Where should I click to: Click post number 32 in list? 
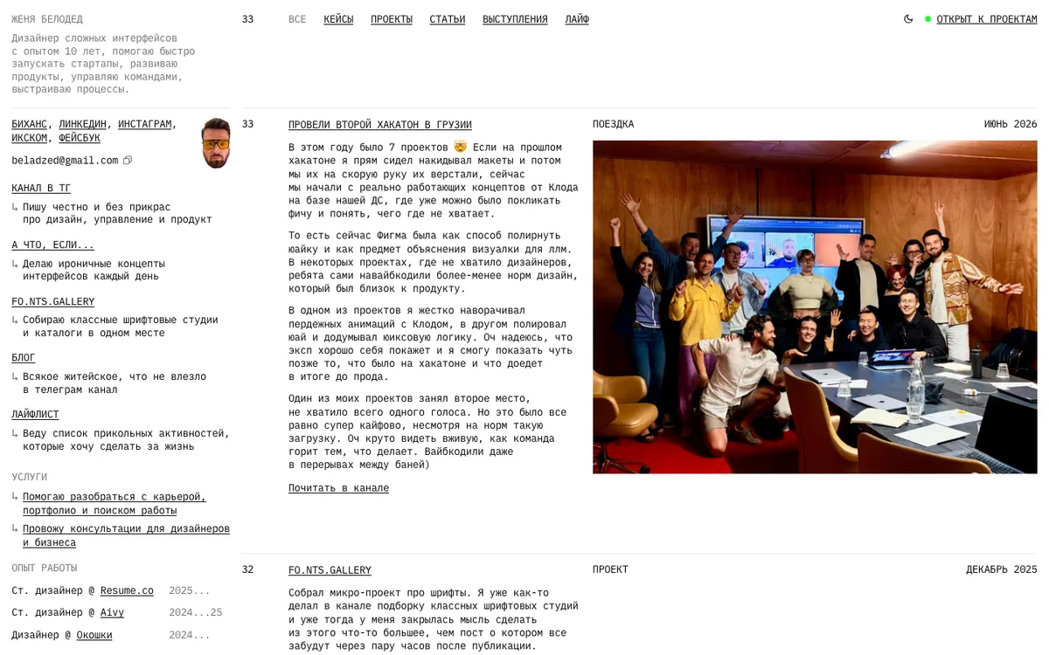(247, 569)
